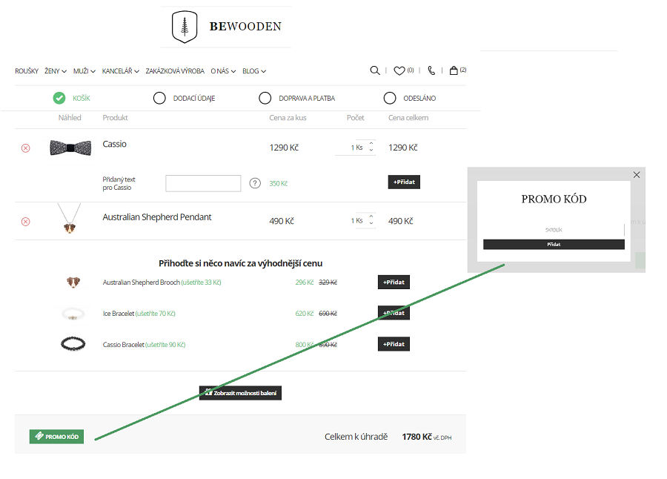Open Australian Shepherd Brooch thumbnail
The image size is (667, 479).
pyautogui.click(x=73, y=282)
